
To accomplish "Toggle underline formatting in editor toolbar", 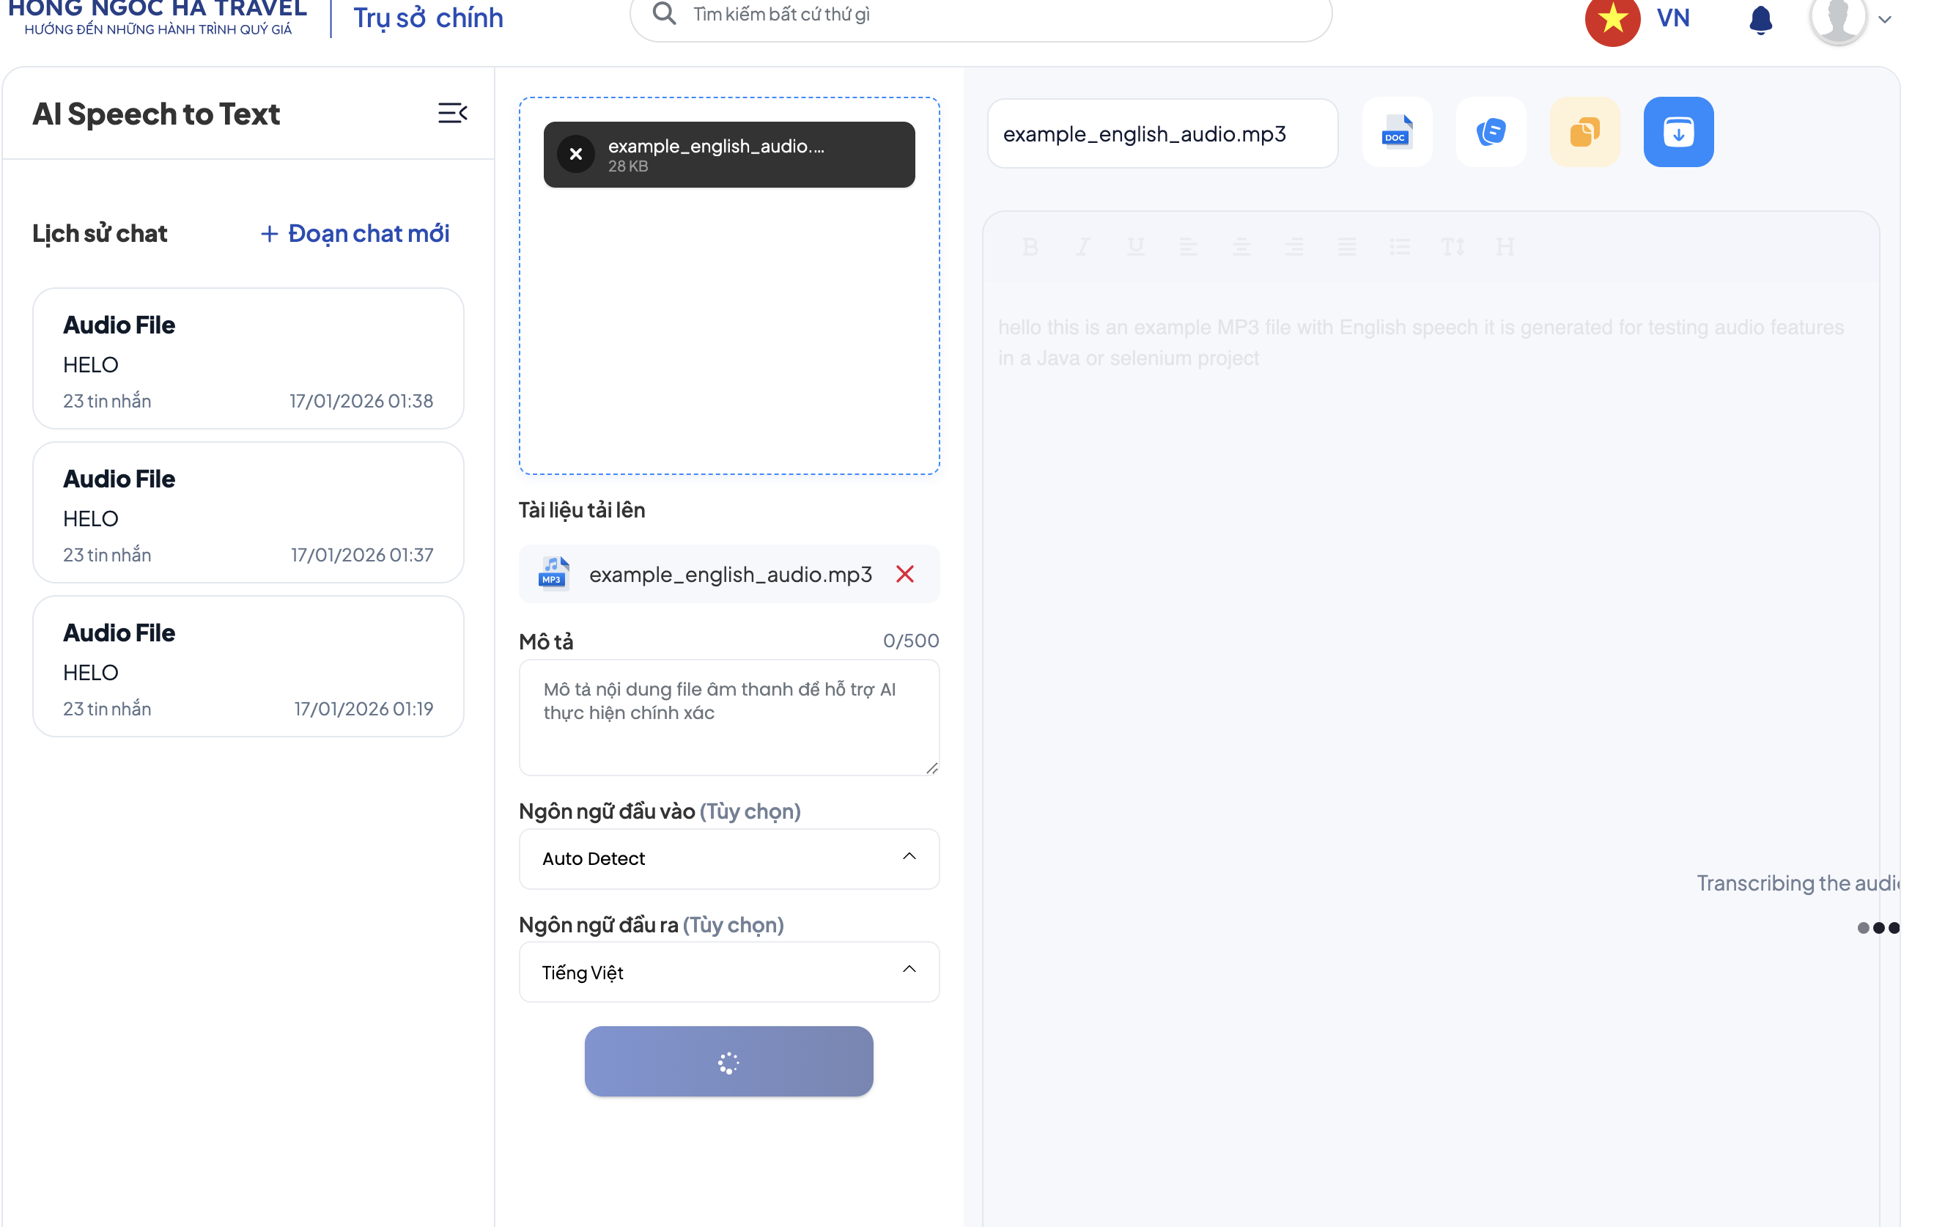I will point(1135,246).
